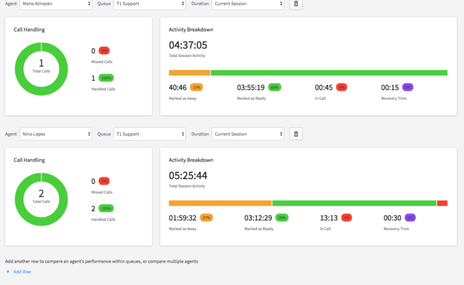This screenshot has height=285, width=464.
Task: Open Duration dropdown in Marie Almacen's row
Action: pos(247,4)
